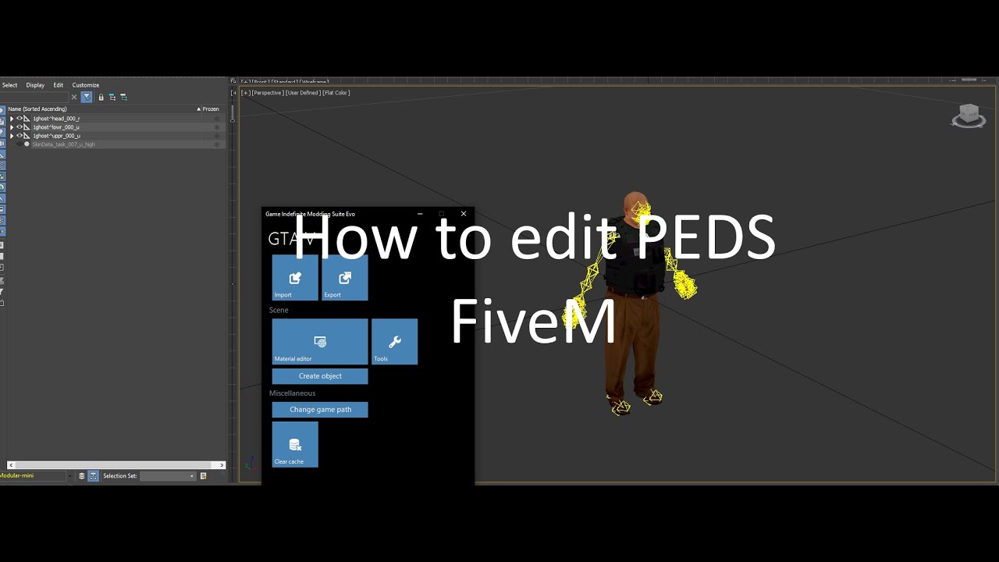Open the Material editor tile
Screen dimensions: 999x562
(x=320, y=342)
